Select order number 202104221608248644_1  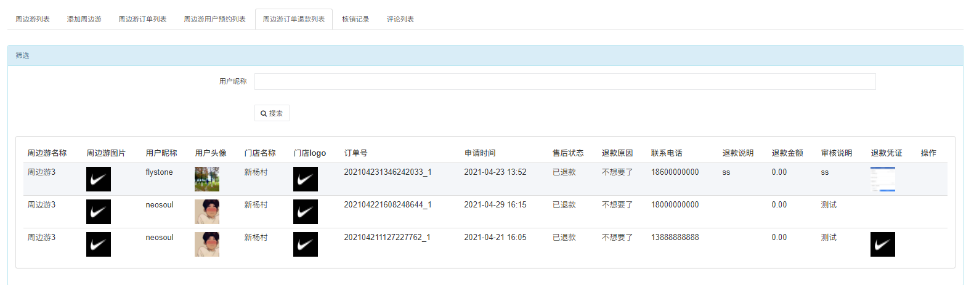tap(388, 204)
